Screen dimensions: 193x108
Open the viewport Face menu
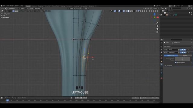(x=46, y=11)
